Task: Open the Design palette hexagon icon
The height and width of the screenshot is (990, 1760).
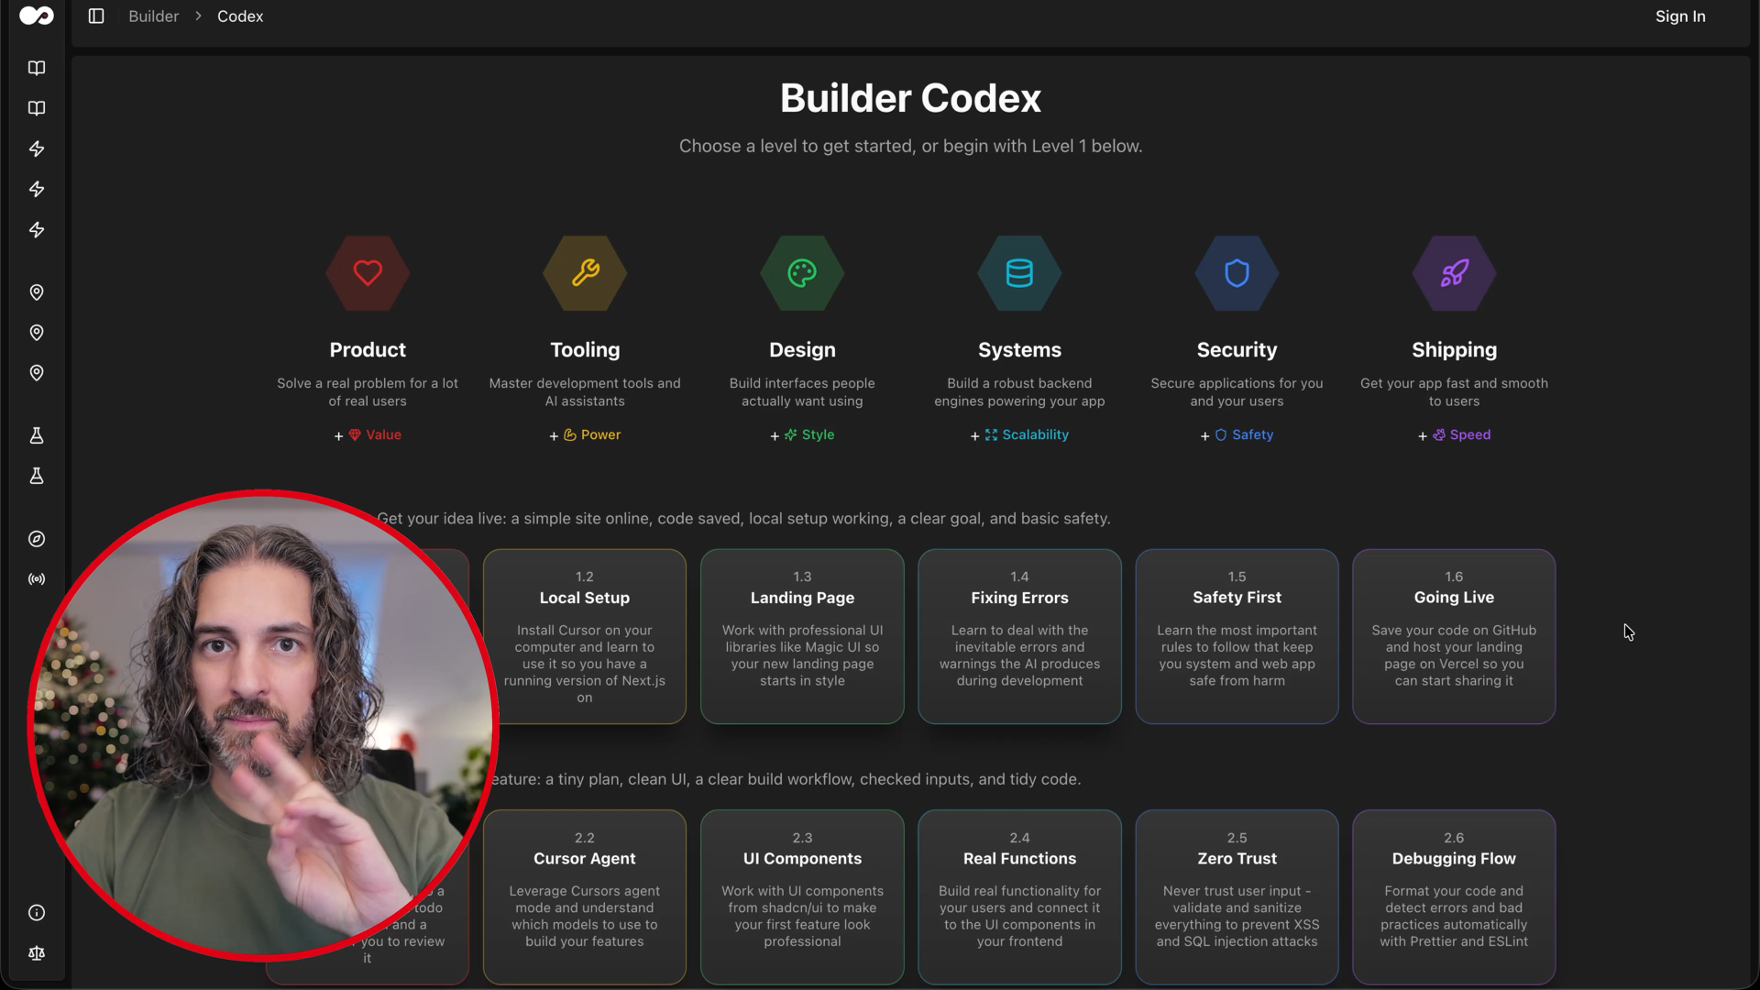Action: pos(801,273)
